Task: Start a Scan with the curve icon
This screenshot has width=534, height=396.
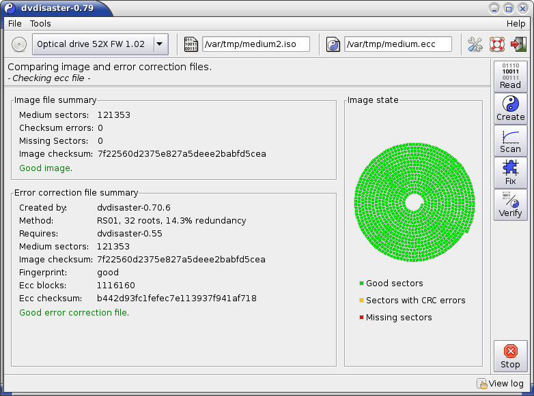Action: tap(510, 140)
